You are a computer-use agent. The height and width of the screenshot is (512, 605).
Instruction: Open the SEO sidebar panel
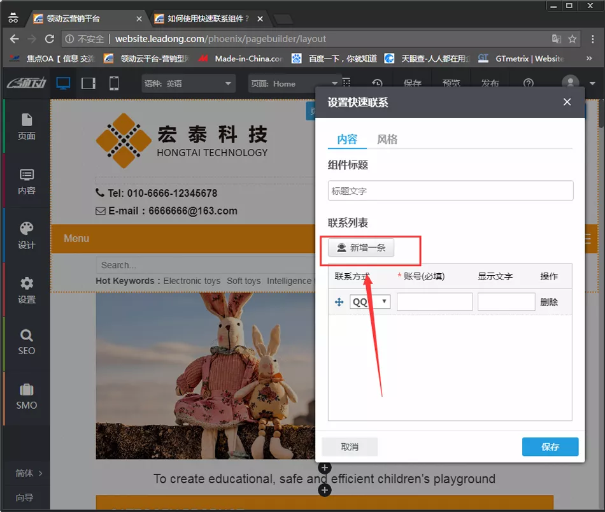pos(26,342)
